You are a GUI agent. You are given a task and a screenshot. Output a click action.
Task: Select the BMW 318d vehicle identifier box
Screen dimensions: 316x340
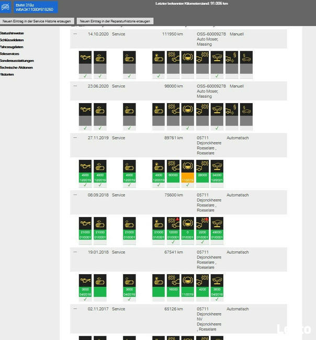point(35,7)
